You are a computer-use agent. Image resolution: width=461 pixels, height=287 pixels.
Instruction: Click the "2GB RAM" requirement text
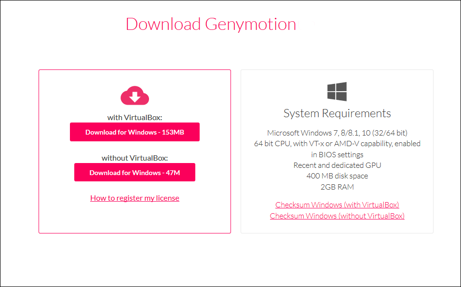tap(337, 187)
